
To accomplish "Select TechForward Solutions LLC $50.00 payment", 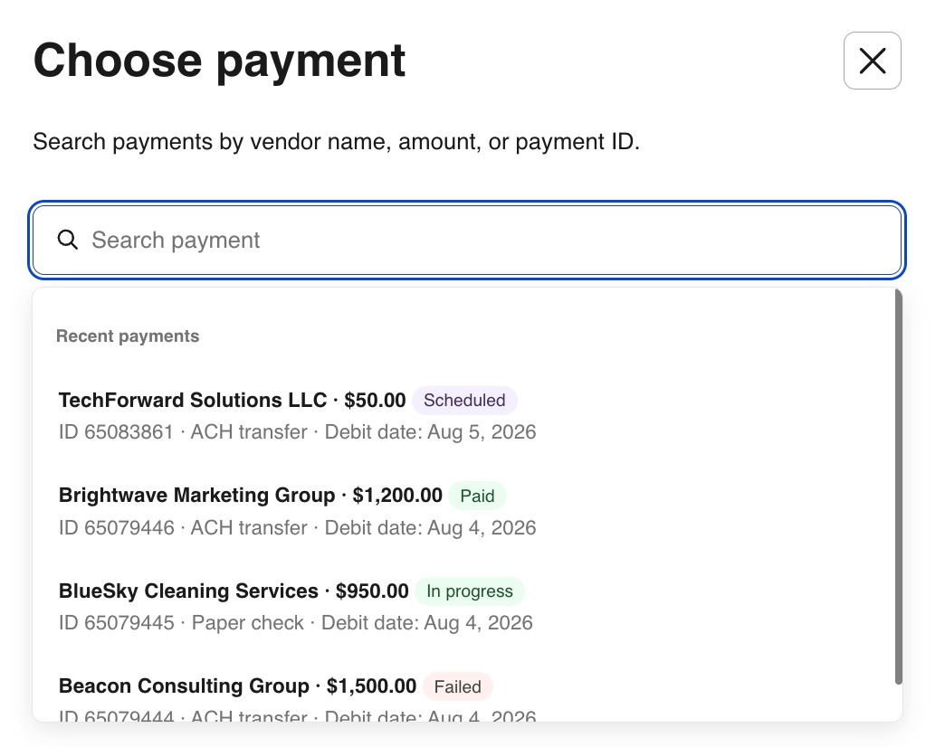I will [x=464, y=415].
